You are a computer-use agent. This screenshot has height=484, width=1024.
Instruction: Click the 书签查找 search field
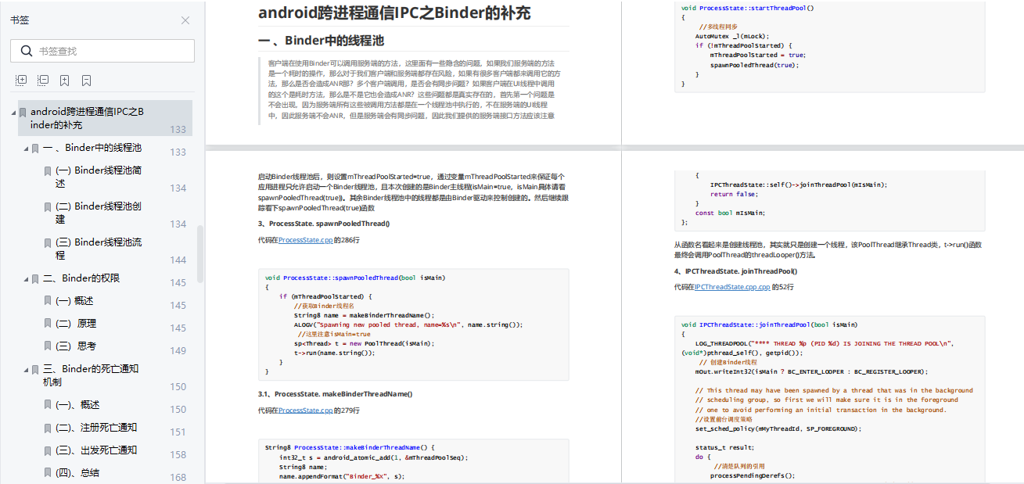102,51
